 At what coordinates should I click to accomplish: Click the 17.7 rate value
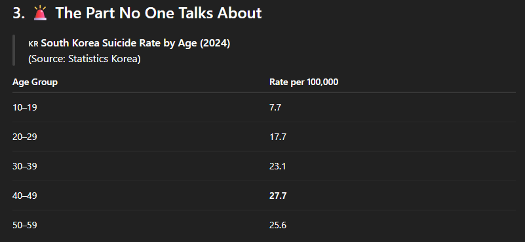click(277, 137)
